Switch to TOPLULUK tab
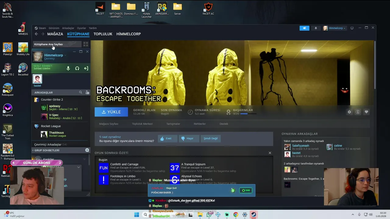The width and height of the screenshot is (390, 219). click(x=103, y=34)
